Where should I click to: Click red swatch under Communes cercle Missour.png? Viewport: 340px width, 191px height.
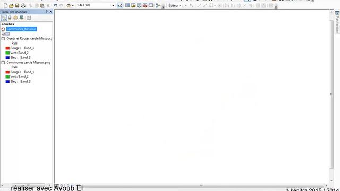click(7, 72)
